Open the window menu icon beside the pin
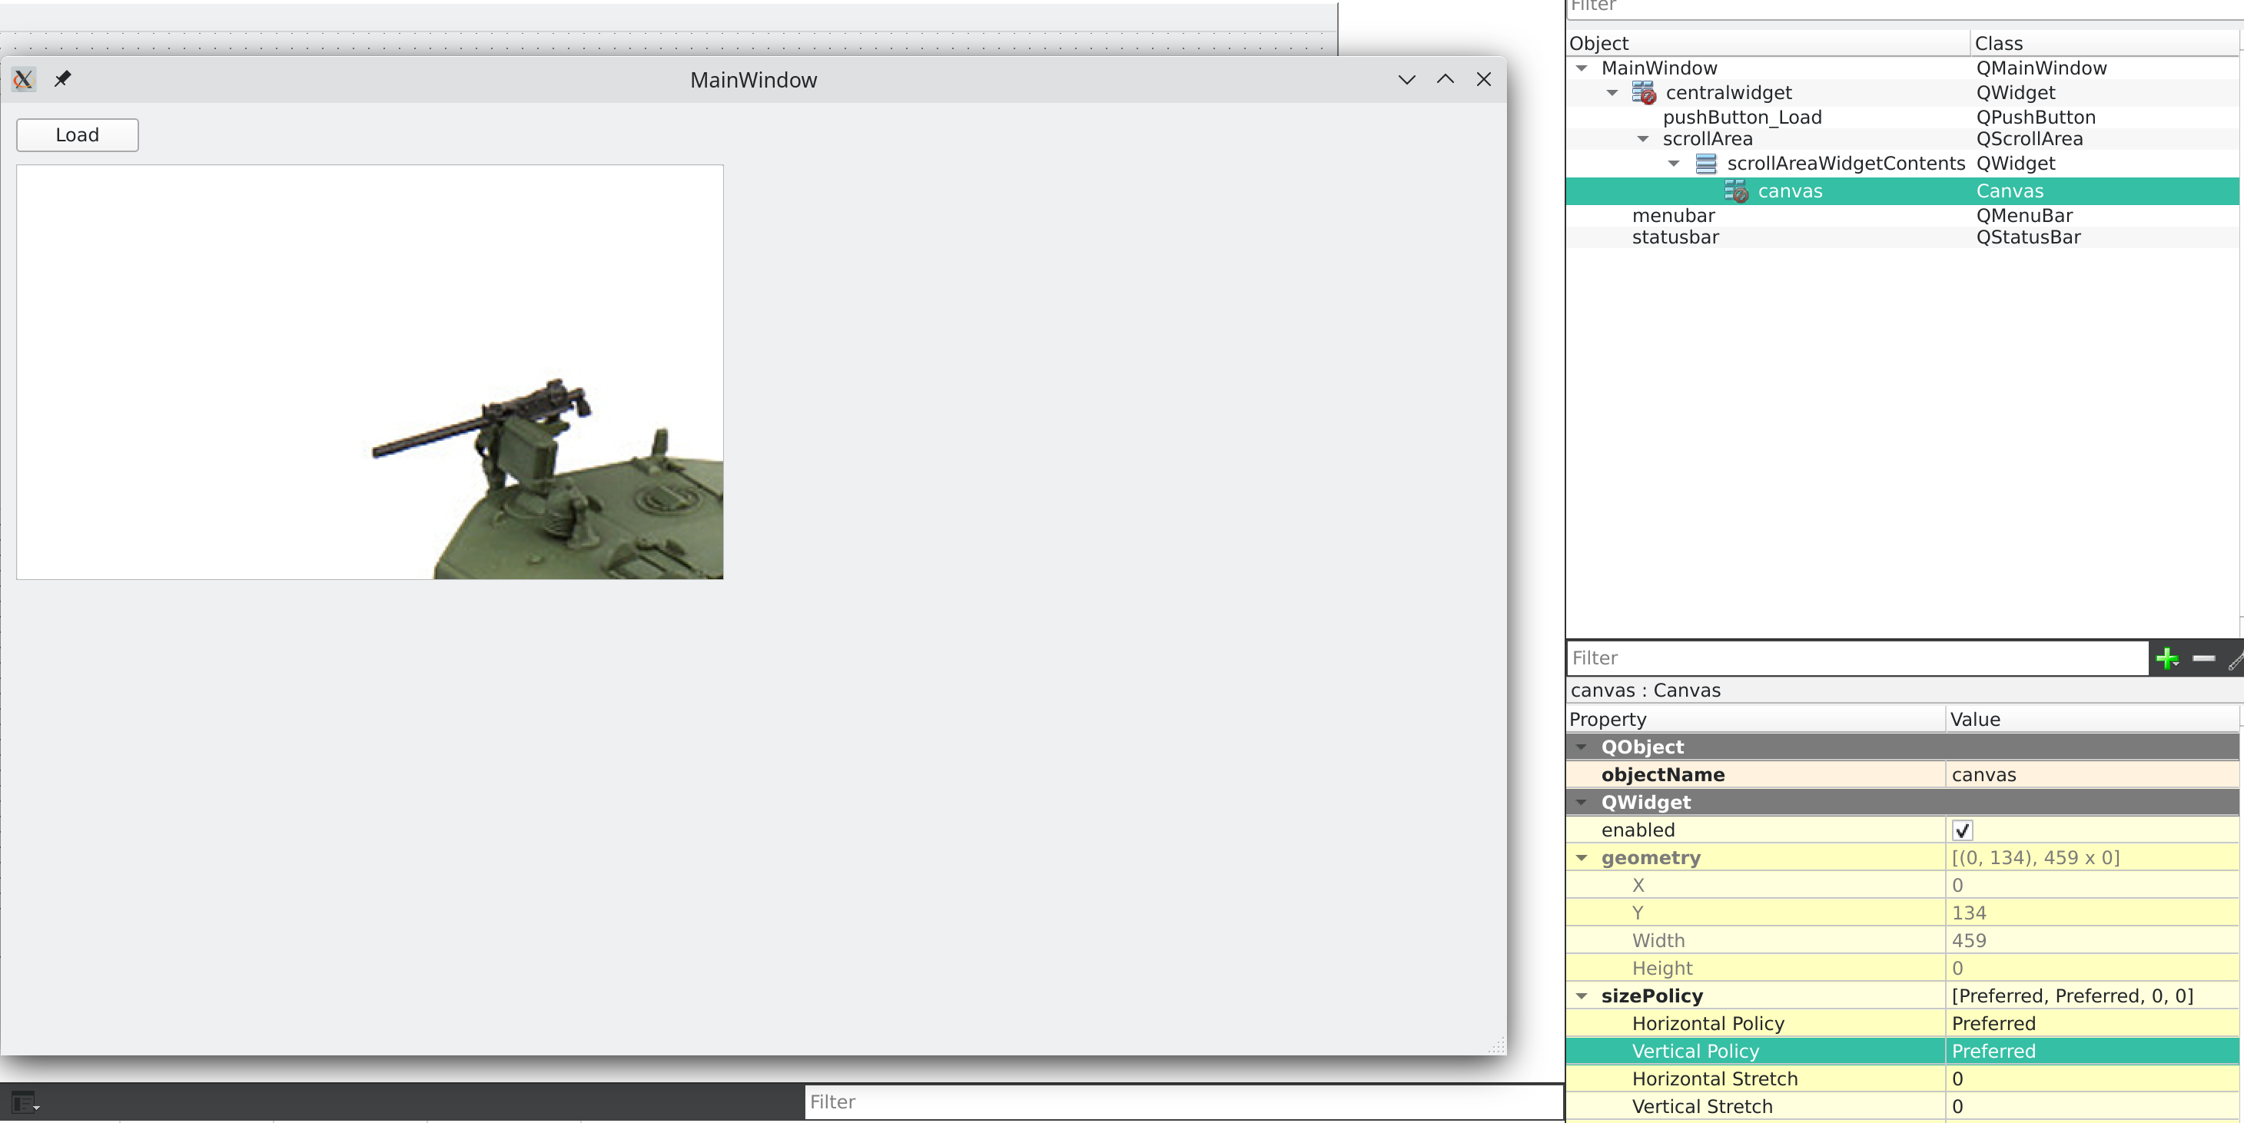2244x1123 pixels. pos(24,80)
